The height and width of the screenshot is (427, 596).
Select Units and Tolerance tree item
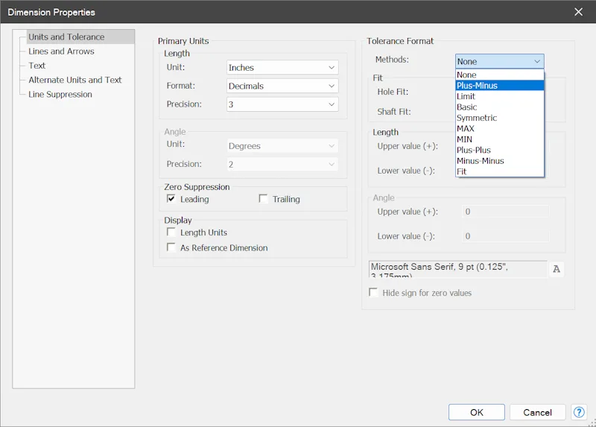point(80,37)
